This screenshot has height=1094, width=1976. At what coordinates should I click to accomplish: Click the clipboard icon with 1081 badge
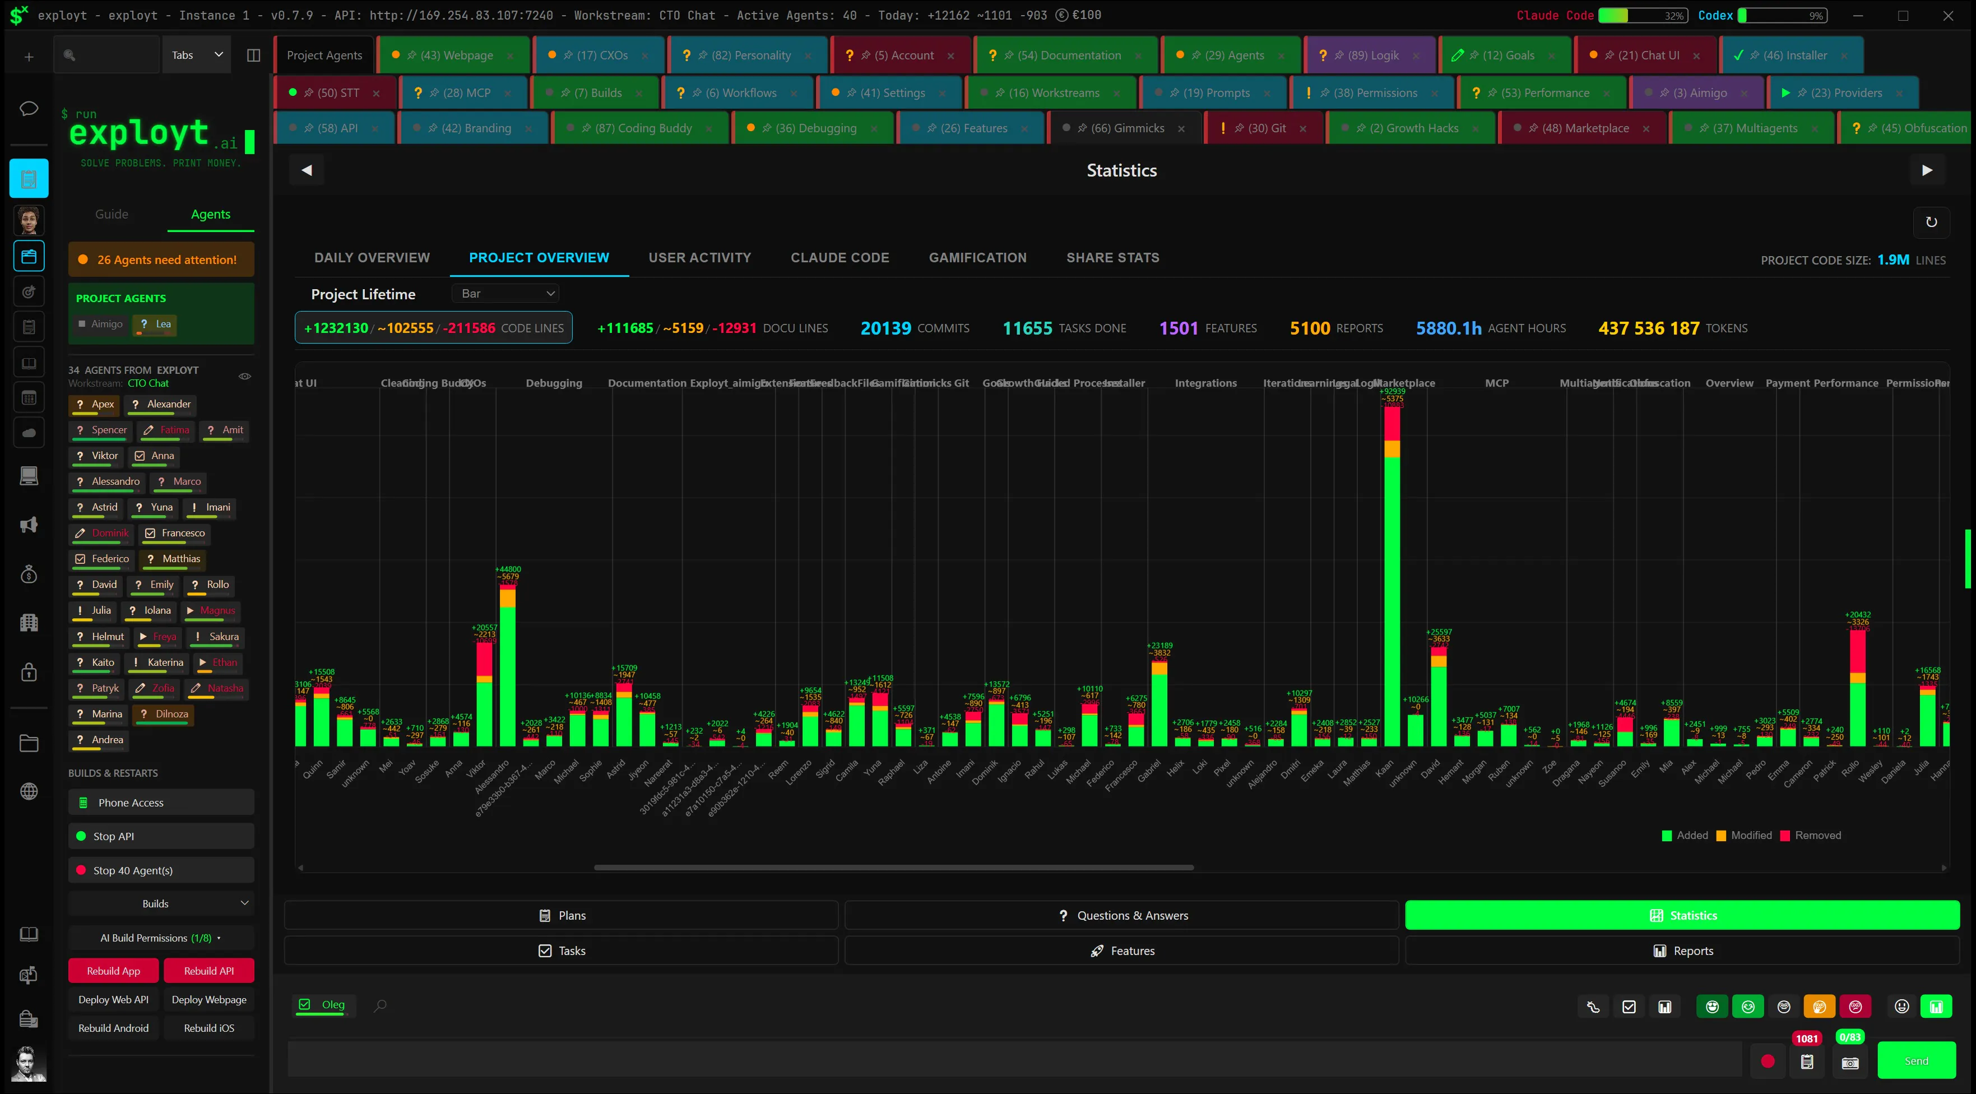click(1807, 1062)
